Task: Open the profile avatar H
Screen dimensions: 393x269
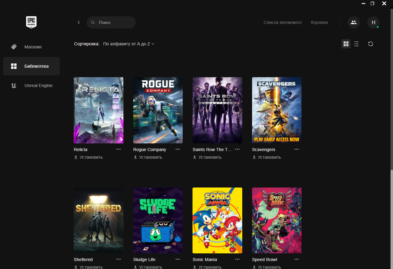Action: 373,22
